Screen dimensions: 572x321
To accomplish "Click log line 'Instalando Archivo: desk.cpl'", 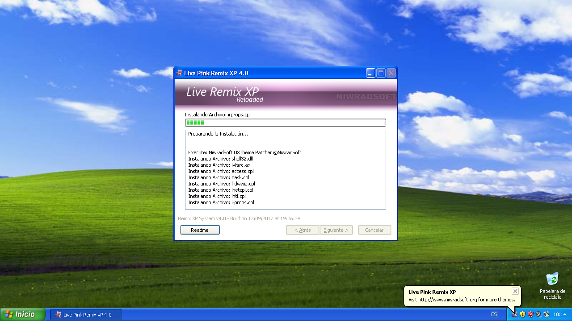I will 219,177.
